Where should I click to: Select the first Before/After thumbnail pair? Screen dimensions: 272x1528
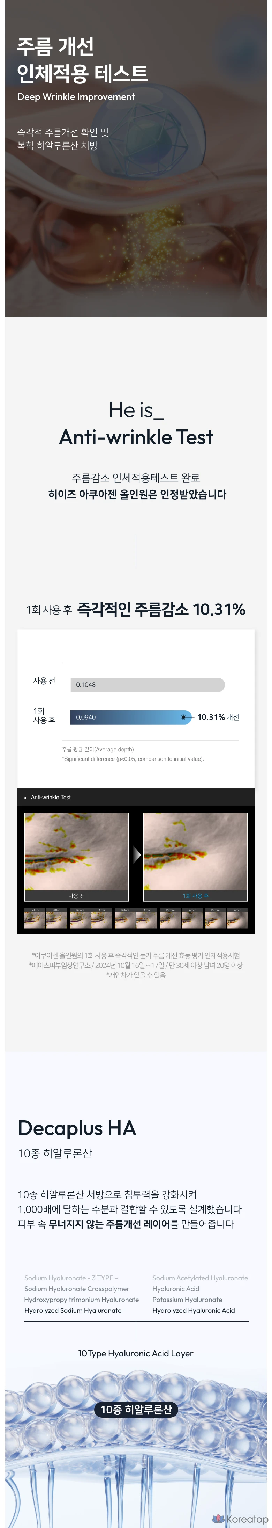[46, 918]
